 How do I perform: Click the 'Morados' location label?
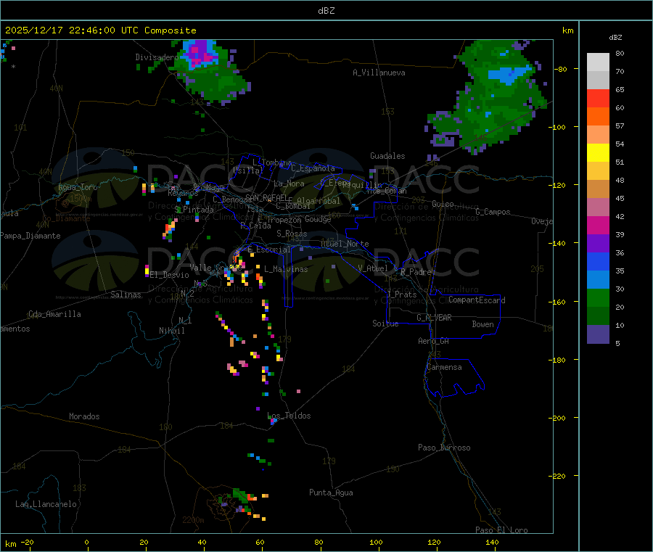click(84, 416)
